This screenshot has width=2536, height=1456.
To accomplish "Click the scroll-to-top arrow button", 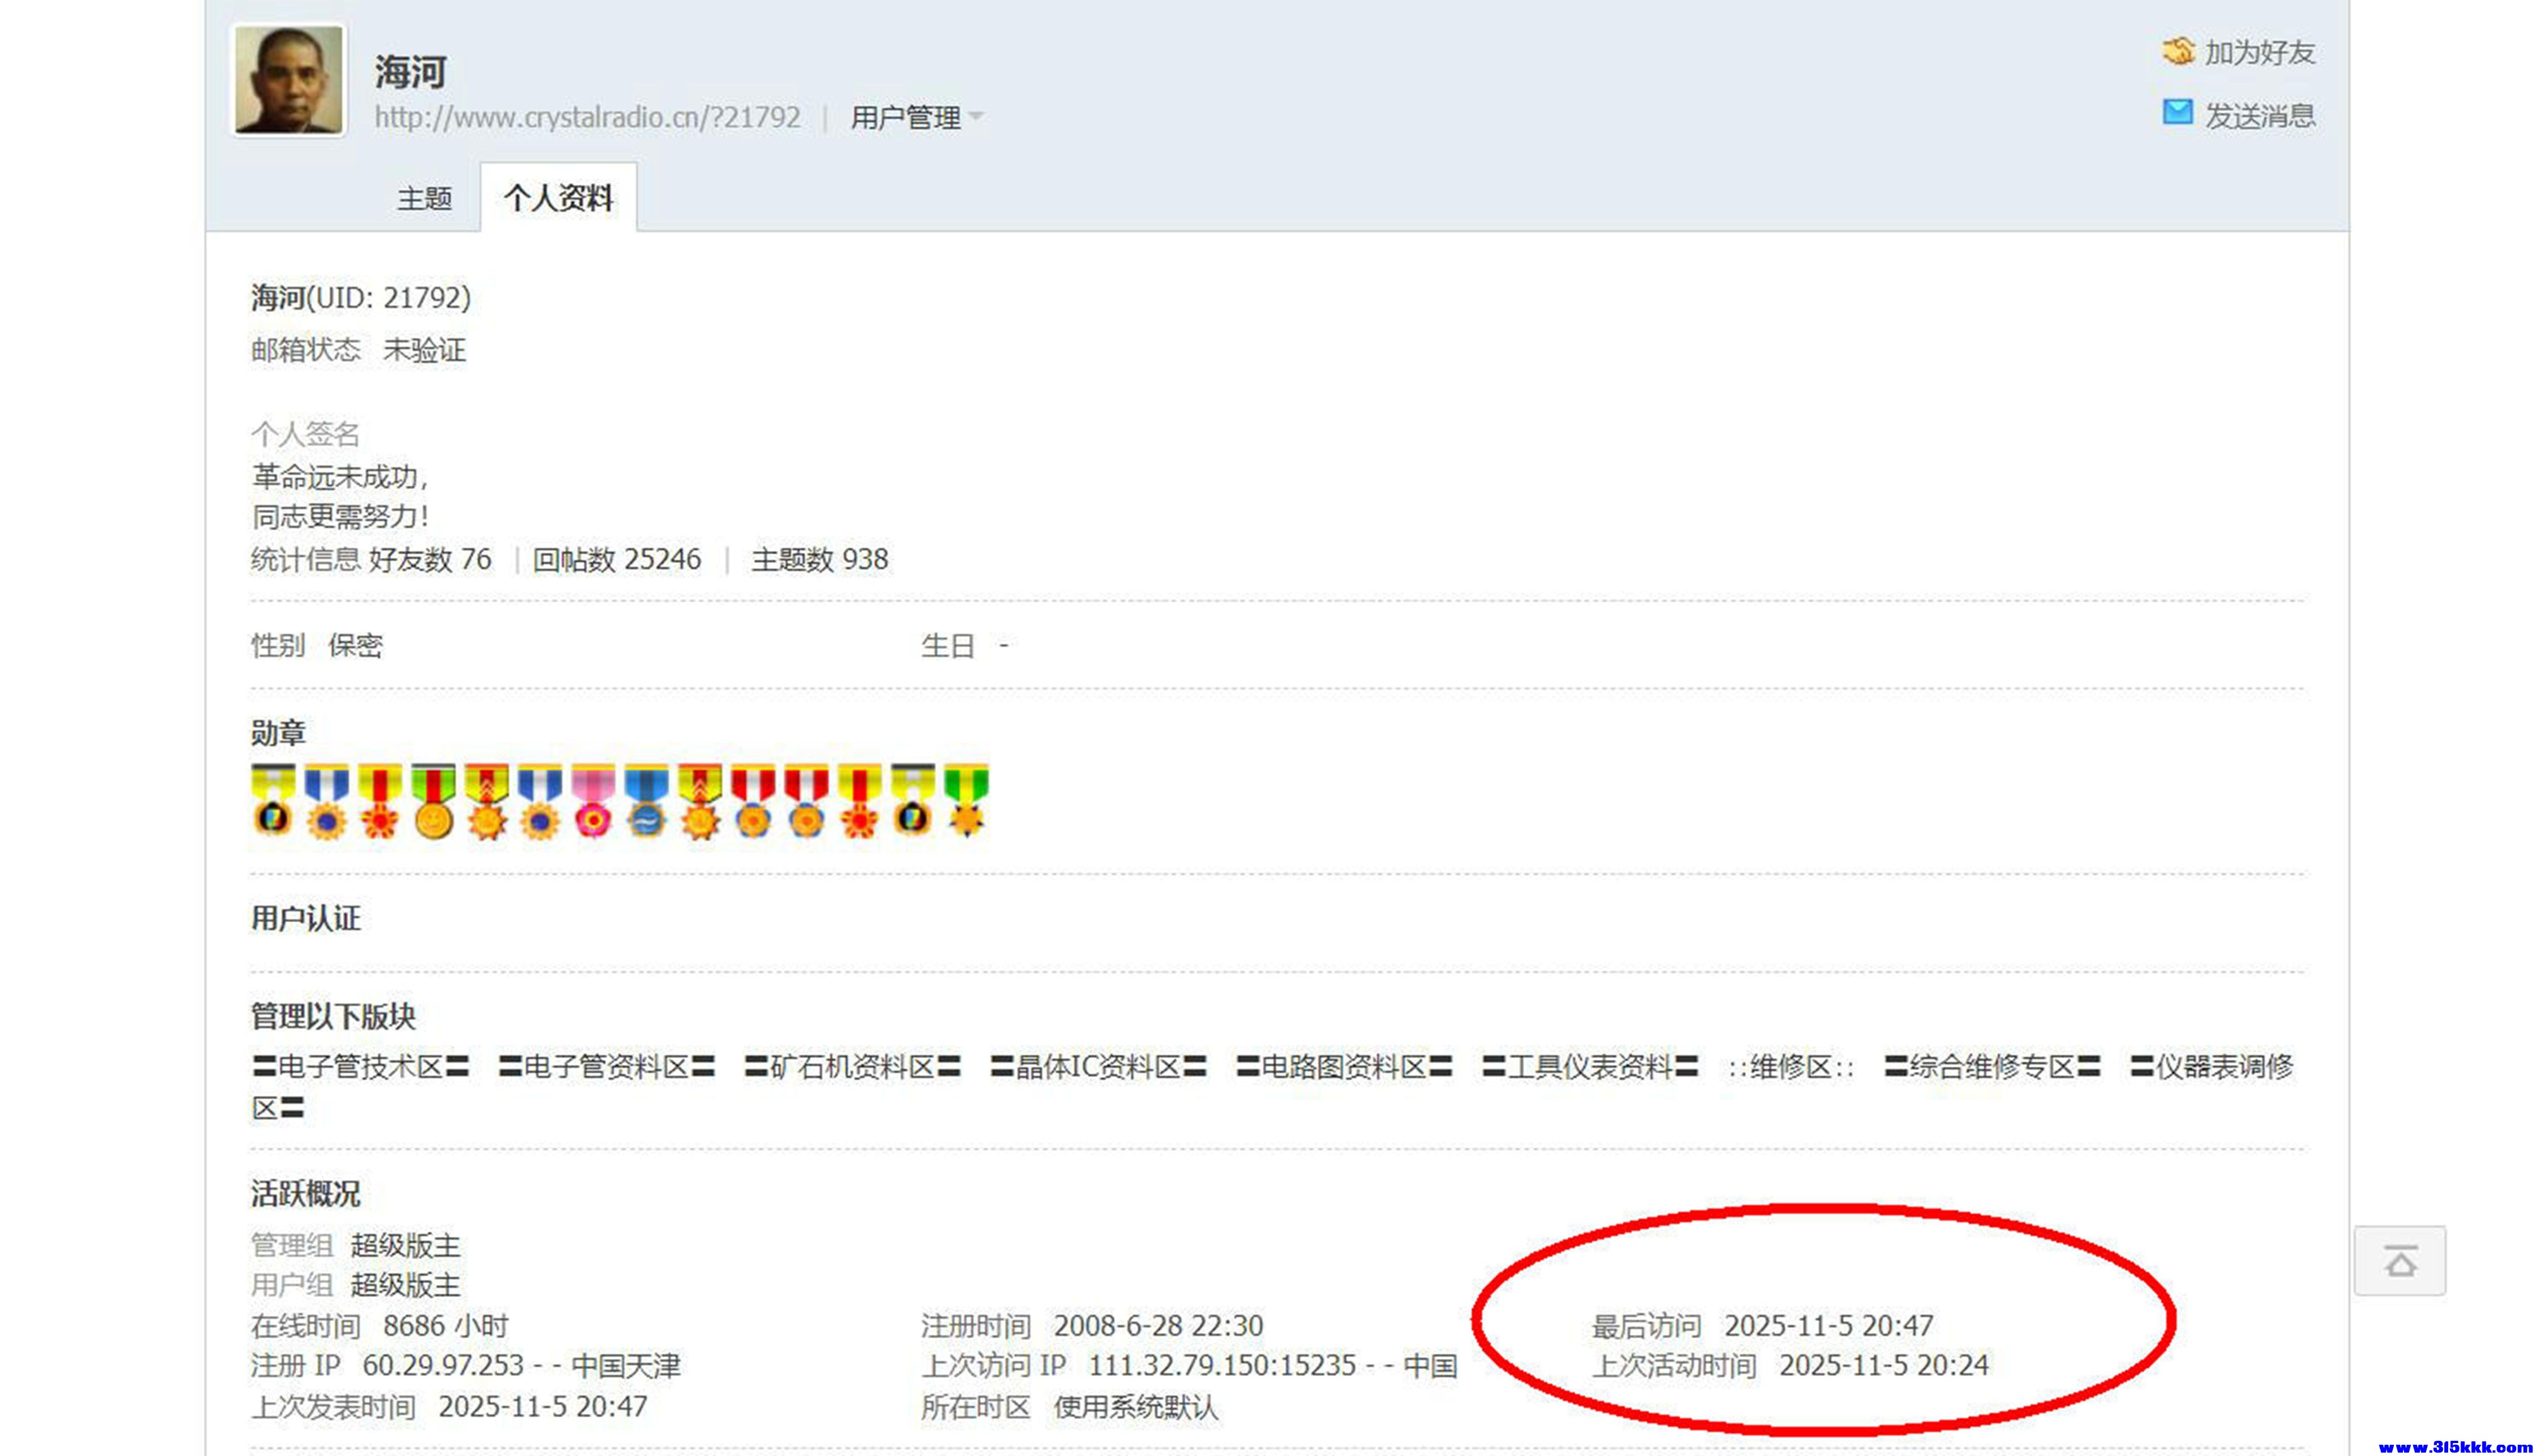I will coord(2399,1261).
